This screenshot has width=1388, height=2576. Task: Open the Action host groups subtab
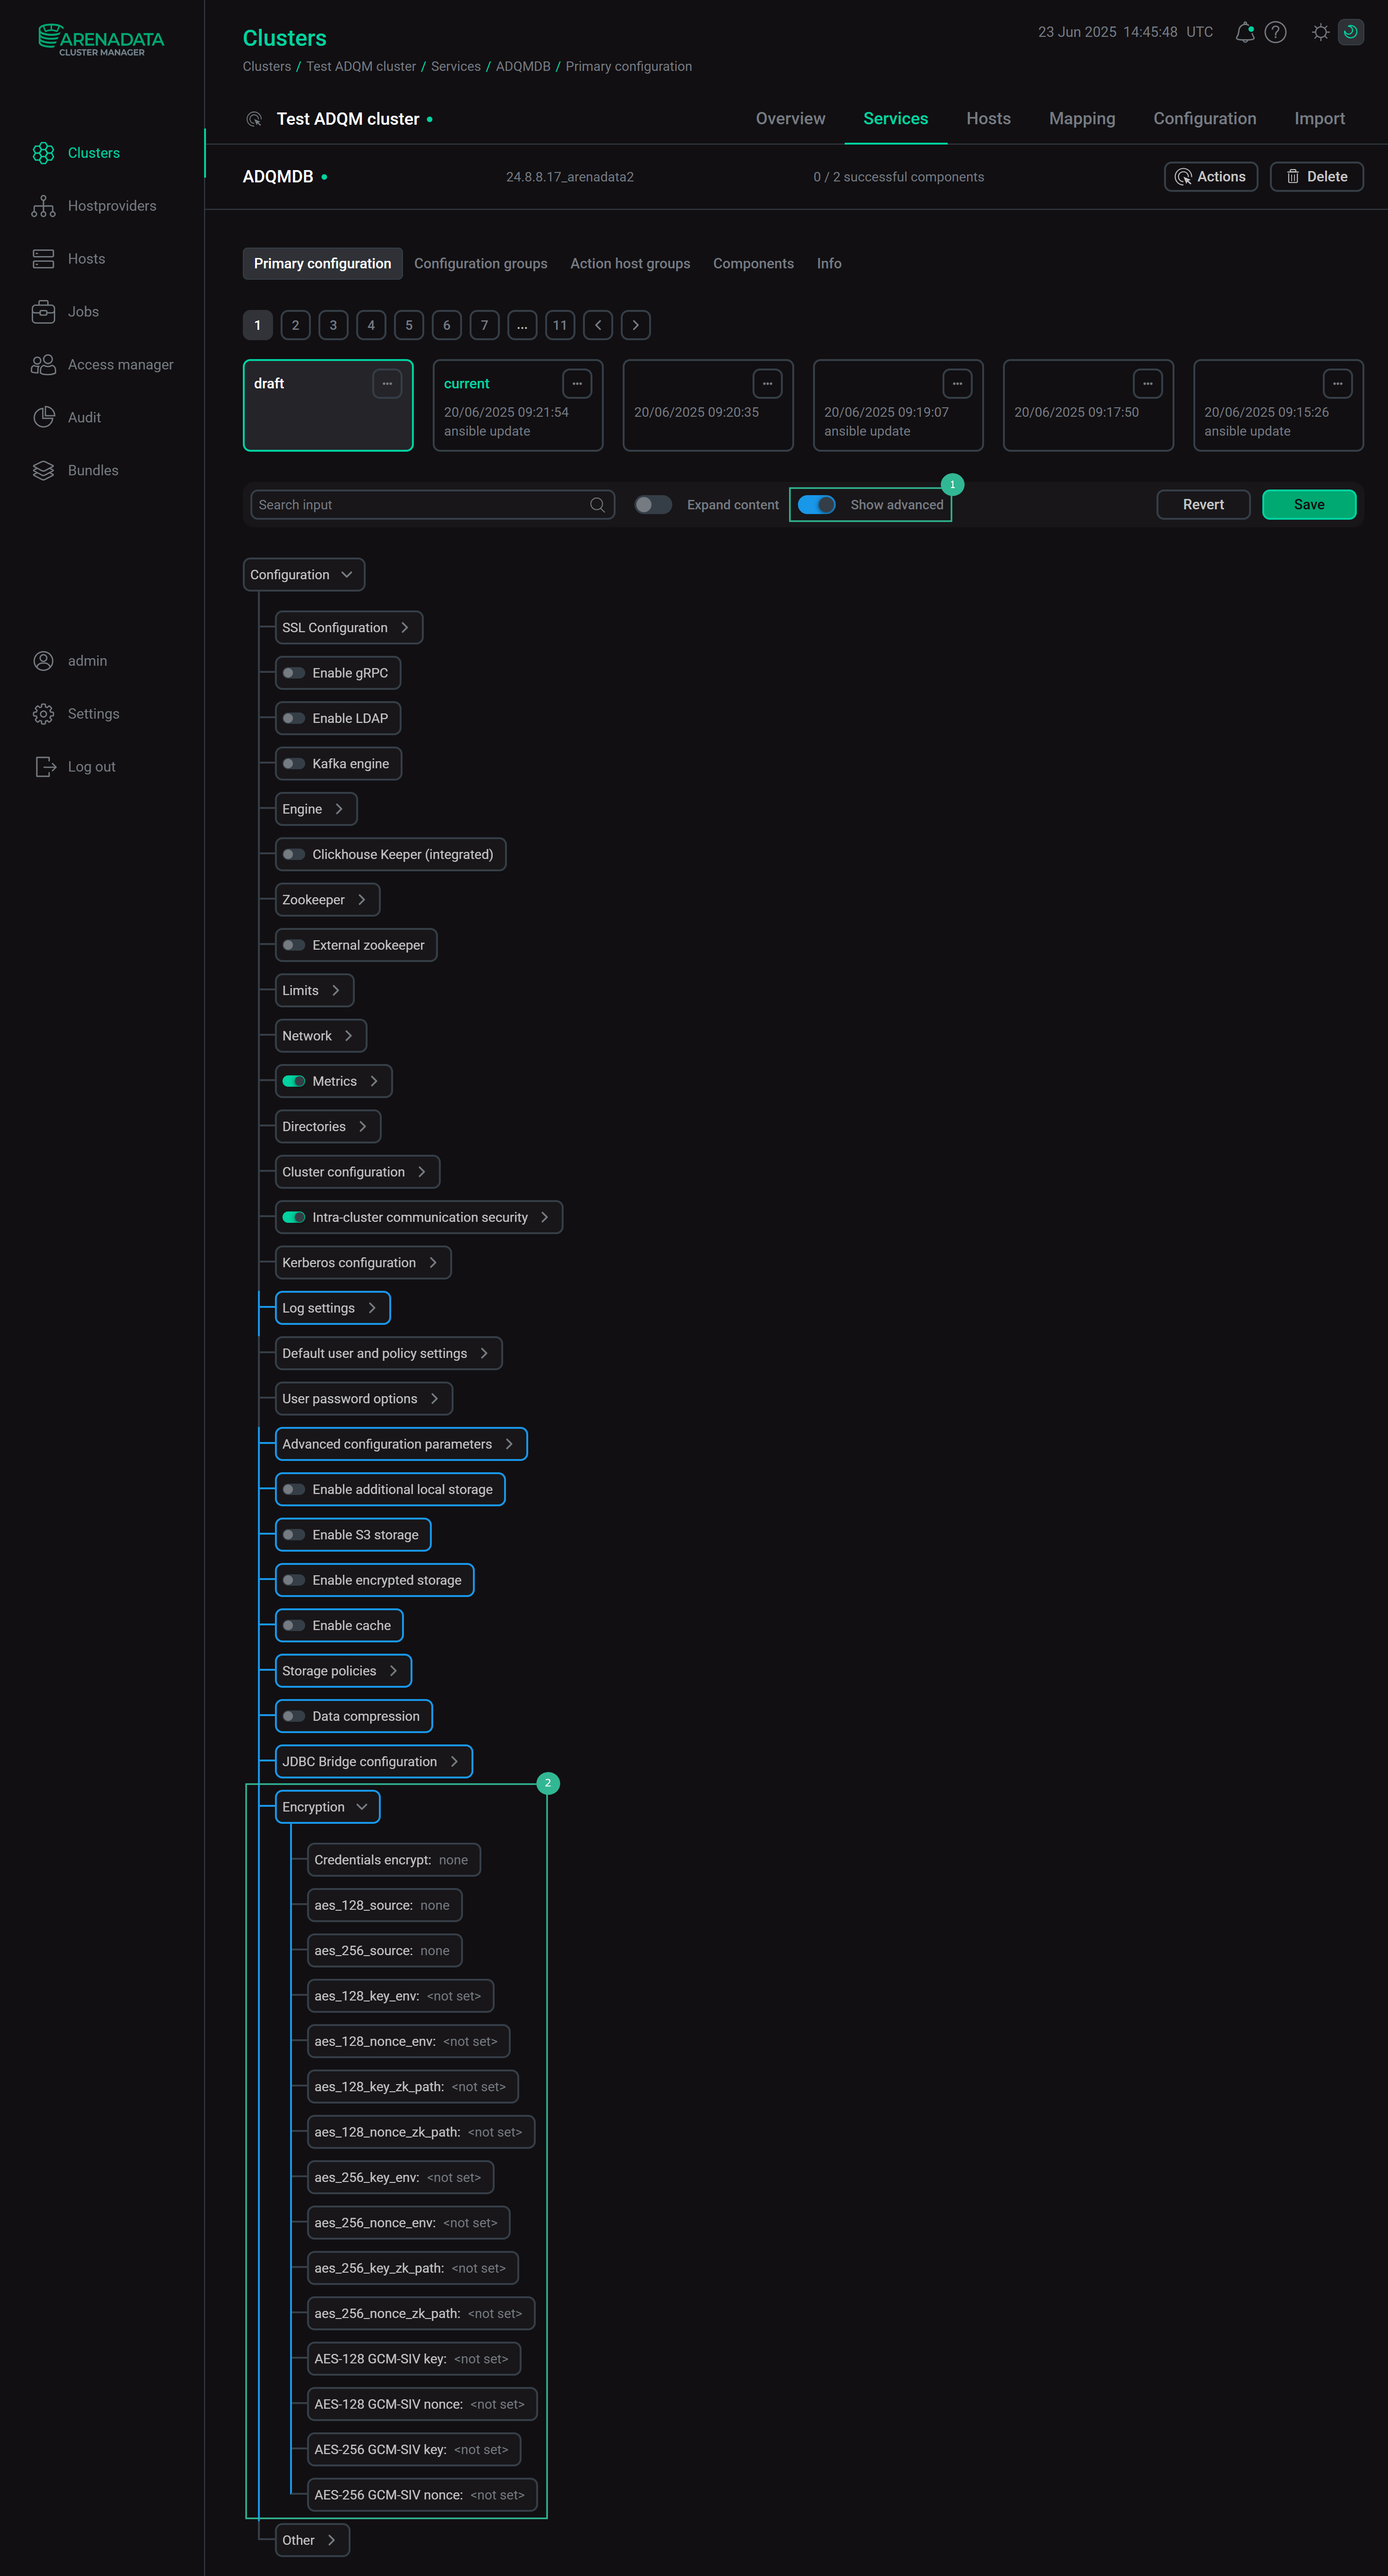click(x=630, y=264)
